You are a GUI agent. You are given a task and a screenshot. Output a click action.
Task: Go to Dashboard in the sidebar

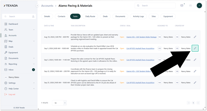(13, 24)
